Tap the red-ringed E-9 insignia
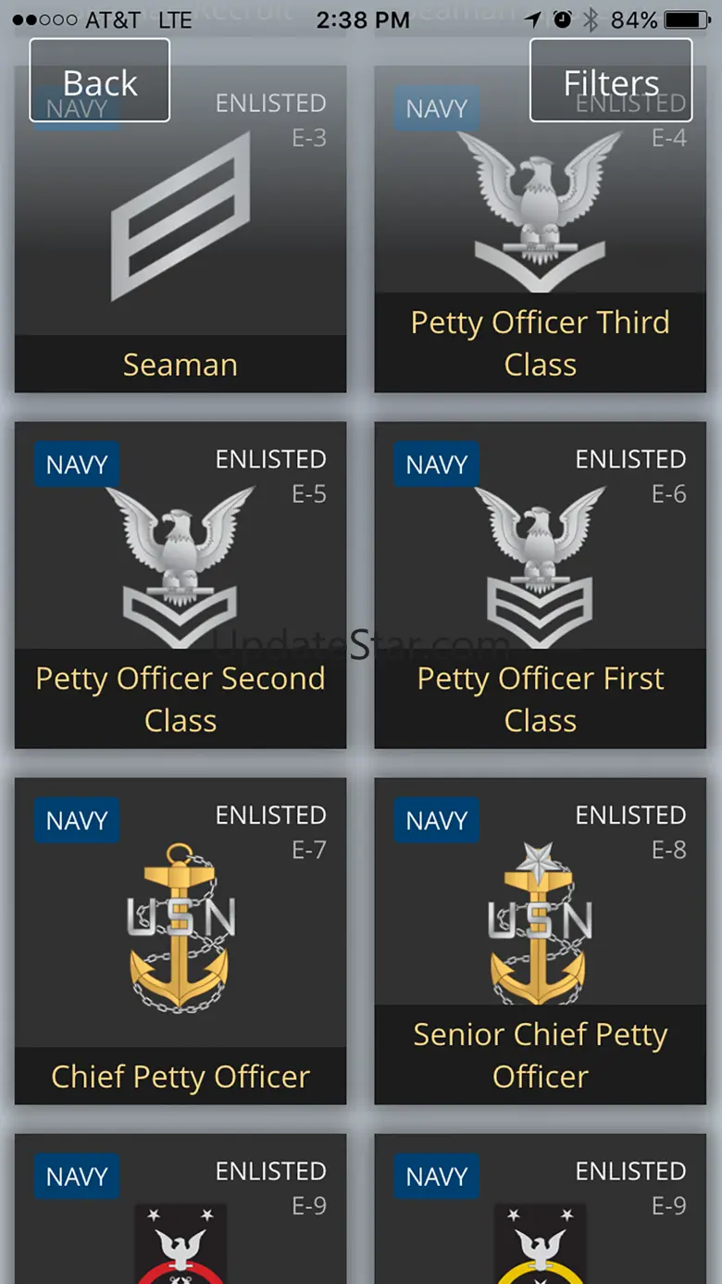Screen dimensions: 722x1284 coord(180,1245)
